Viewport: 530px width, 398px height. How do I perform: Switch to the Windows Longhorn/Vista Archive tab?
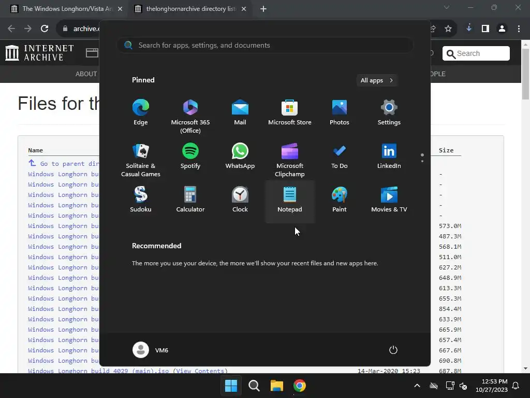[x=67, y=9]
